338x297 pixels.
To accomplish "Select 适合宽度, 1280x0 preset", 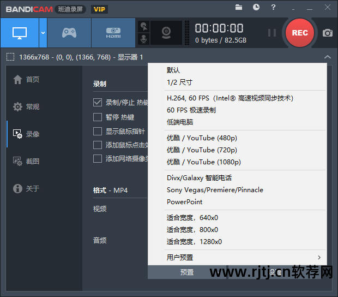I will (x=237, y=242).
